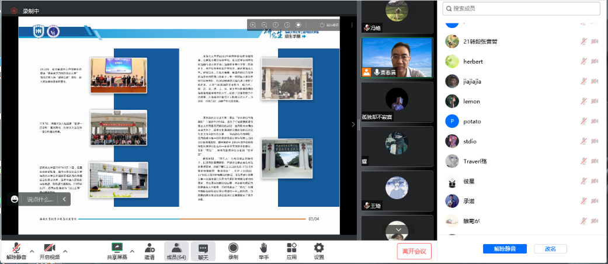Image resolution: width=608 pixels, height=264 pixels.
Task: Expand audio options arrow beside 解除静音
Action: tap(32, 251)
